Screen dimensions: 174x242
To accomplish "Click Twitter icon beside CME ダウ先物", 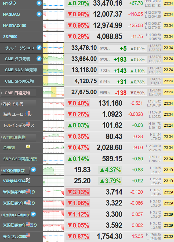I will pos(39,58).
